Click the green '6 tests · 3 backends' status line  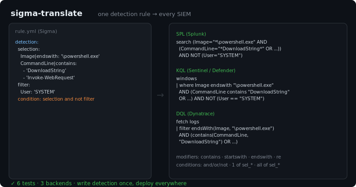[x=99, y=183]
